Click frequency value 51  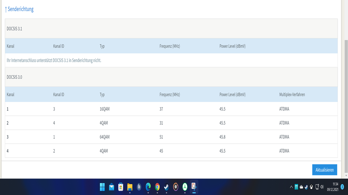pyautogui.click(x=161, y=137)
